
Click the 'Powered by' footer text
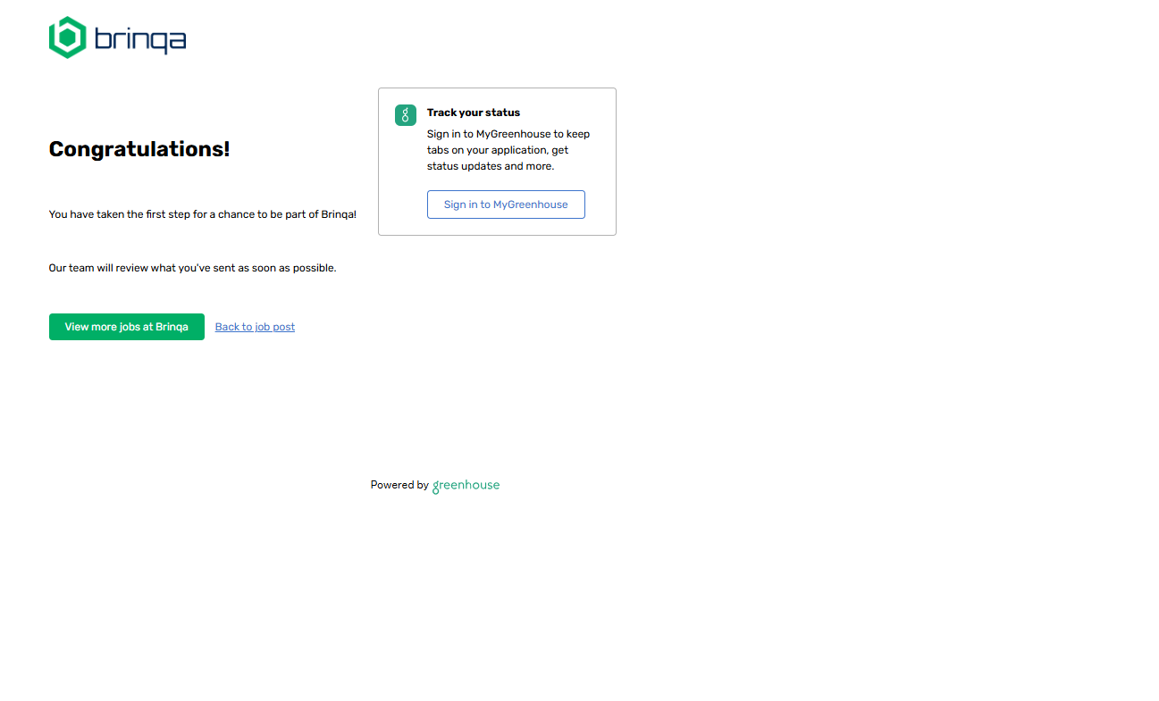point(399,485)
